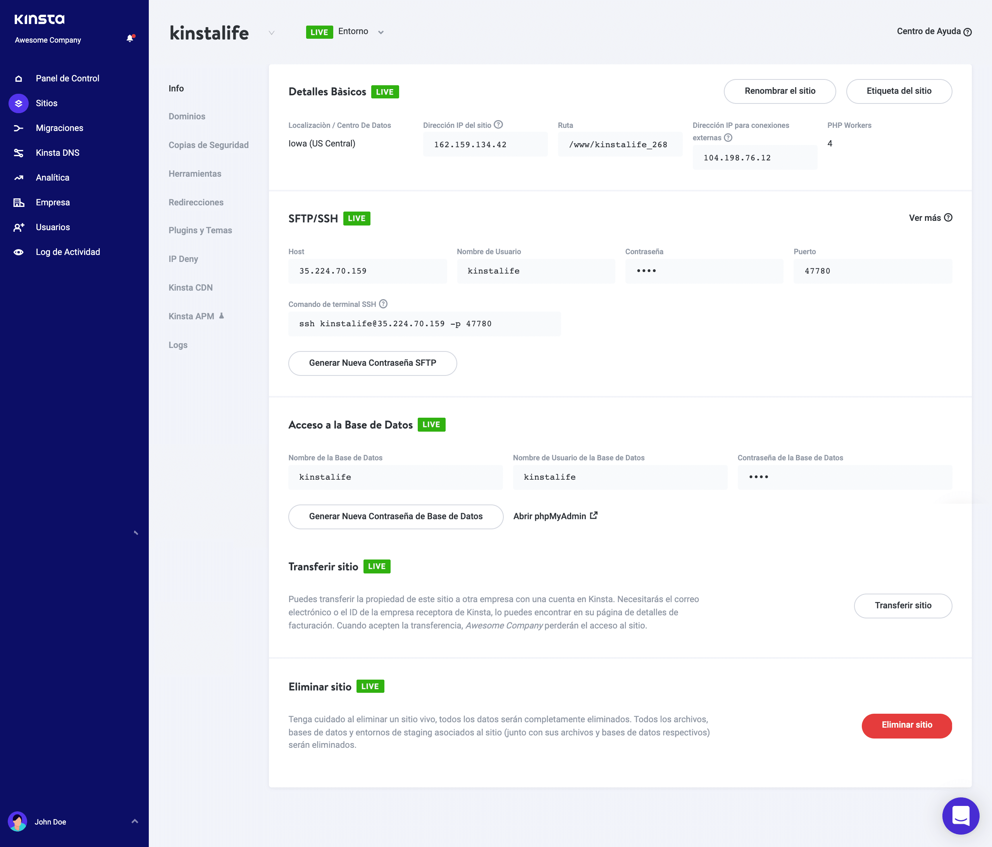The height and width of the screenshot is (847, 992).
Task: Open the Sitios section icon
Action: click(18, 103)
